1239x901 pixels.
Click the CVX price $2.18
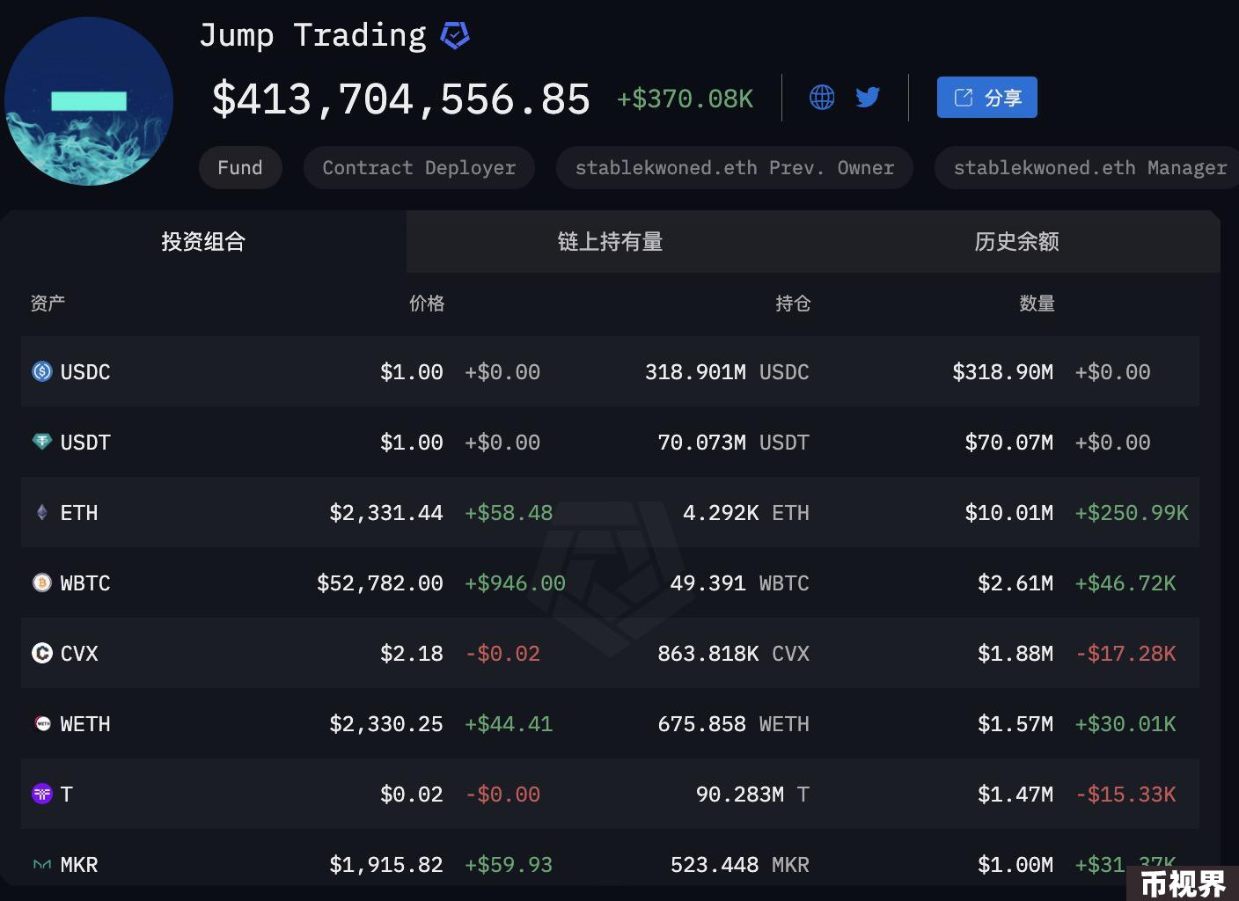tap(412, 654)
